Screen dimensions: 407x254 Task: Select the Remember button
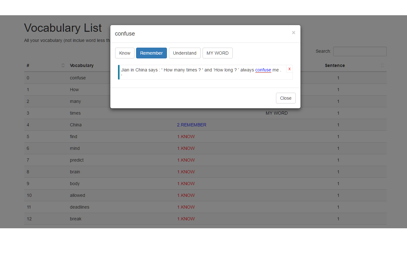click(151, 53)
